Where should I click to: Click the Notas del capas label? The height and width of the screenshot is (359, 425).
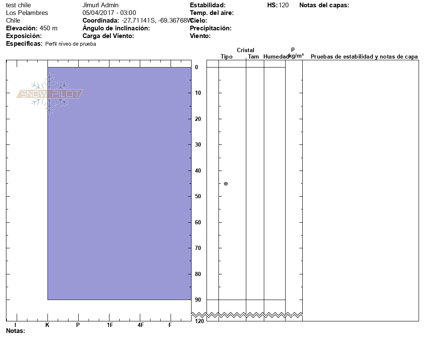(324, 5)
